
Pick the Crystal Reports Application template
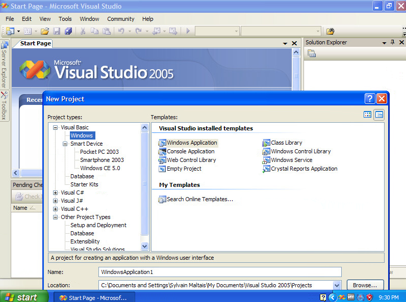(304, 169)
